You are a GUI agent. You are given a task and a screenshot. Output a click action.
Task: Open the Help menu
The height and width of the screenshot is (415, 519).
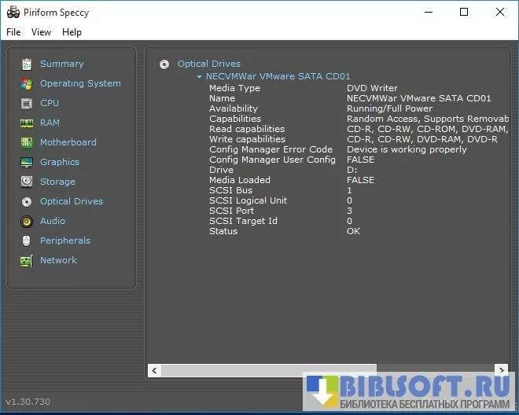point(72,32)
